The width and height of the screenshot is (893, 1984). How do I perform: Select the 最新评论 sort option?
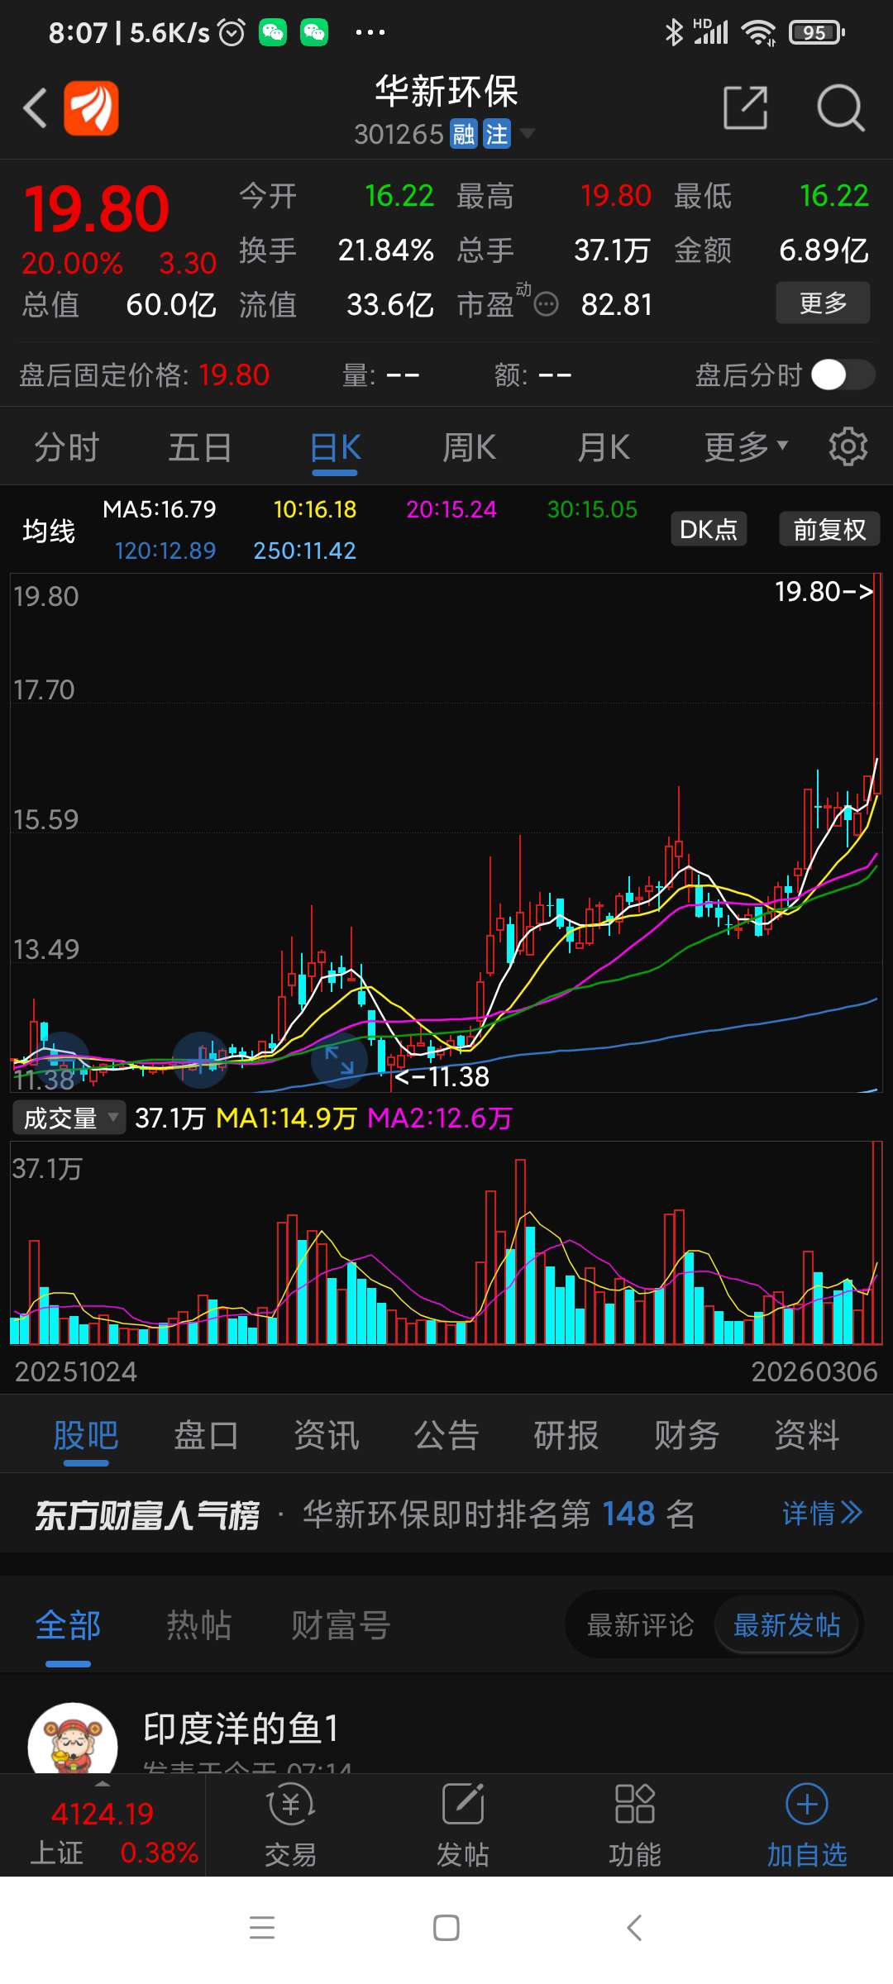tap(641, 1625)
